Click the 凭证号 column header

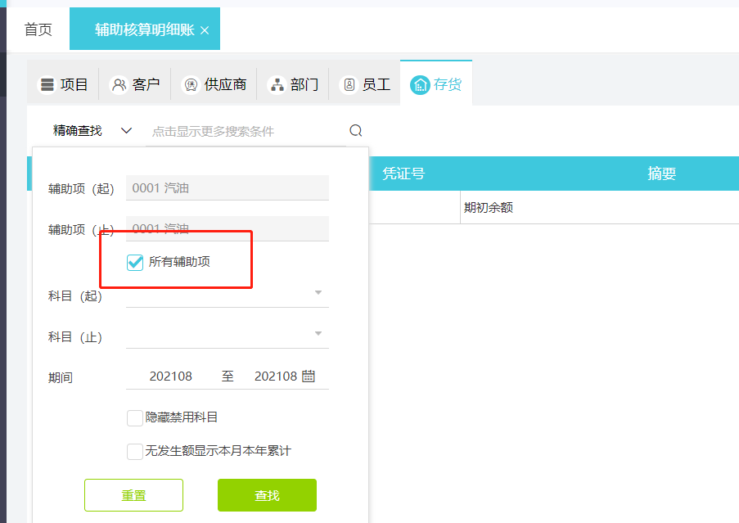(403, 174)
